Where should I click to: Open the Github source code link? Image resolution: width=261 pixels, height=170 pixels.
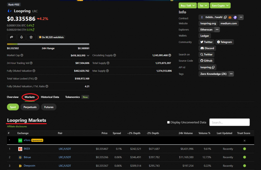click(206, 61)
